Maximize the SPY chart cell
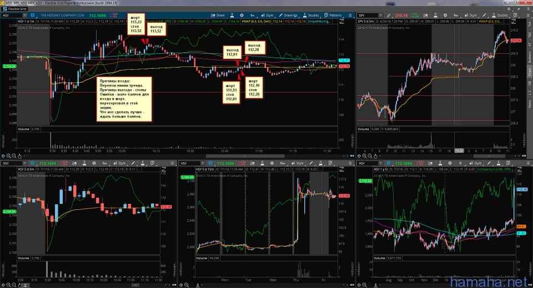The width and height of the screenshot is (533, 288). [x=513, y=22]
